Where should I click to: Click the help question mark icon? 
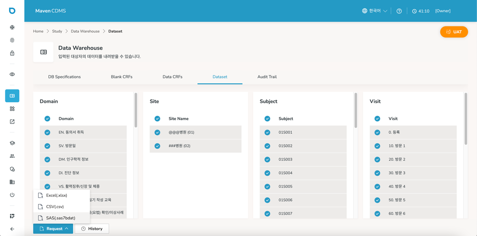click(x=399, y=11)
